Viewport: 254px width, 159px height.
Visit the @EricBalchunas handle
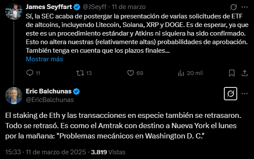coord(50,100)
